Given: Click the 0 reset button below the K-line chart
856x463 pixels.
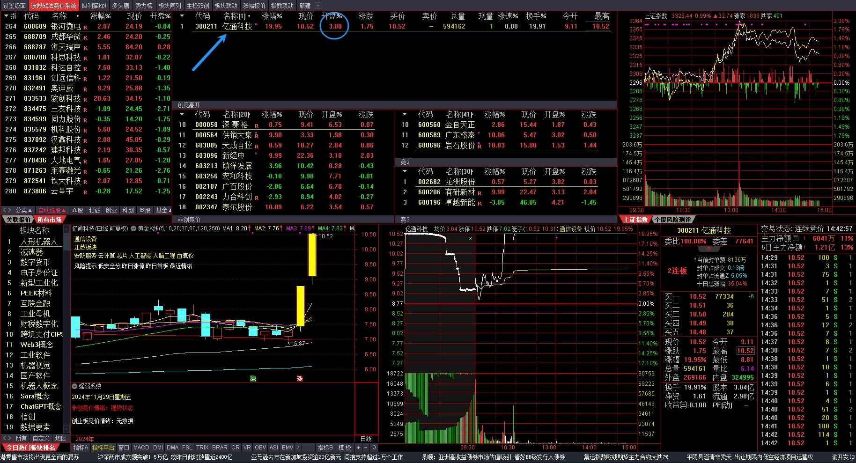Looking at the screenshot, I should (374, 448).
